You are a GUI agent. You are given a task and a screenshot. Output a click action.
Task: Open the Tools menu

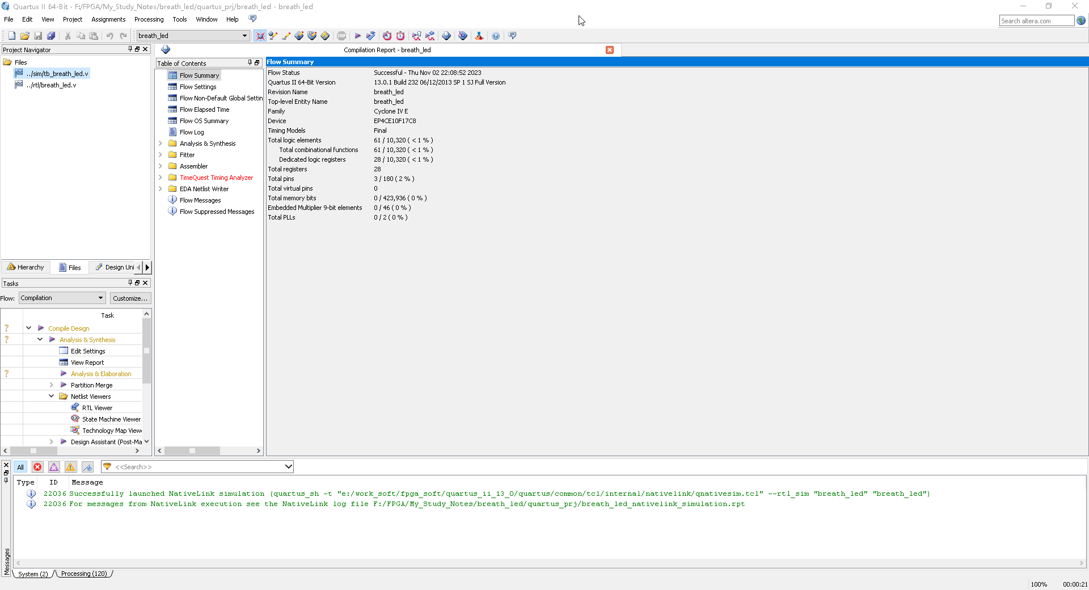pos(179,19)
